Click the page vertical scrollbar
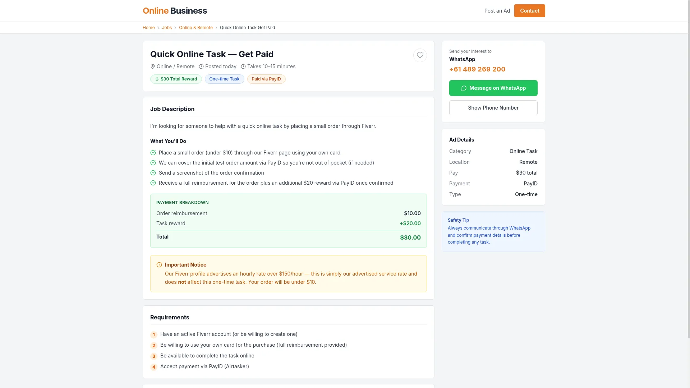 tap(688, 169)
